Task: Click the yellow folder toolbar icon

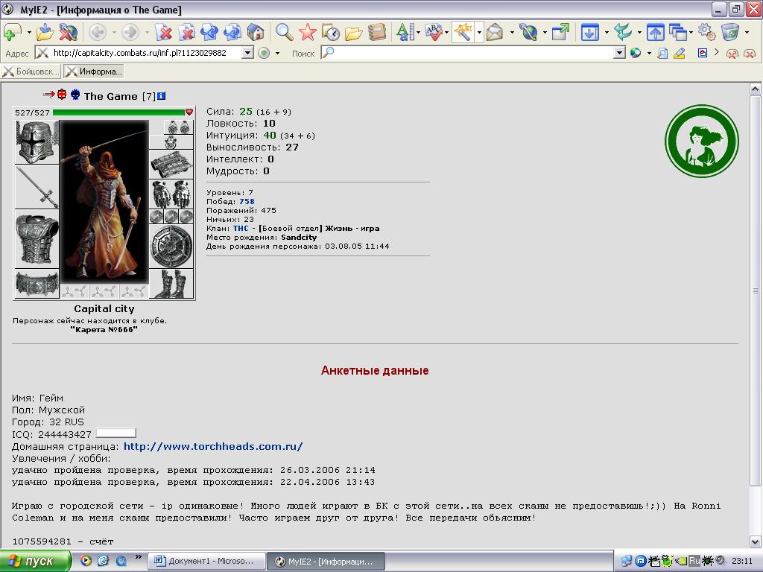Action: point(353,32)
